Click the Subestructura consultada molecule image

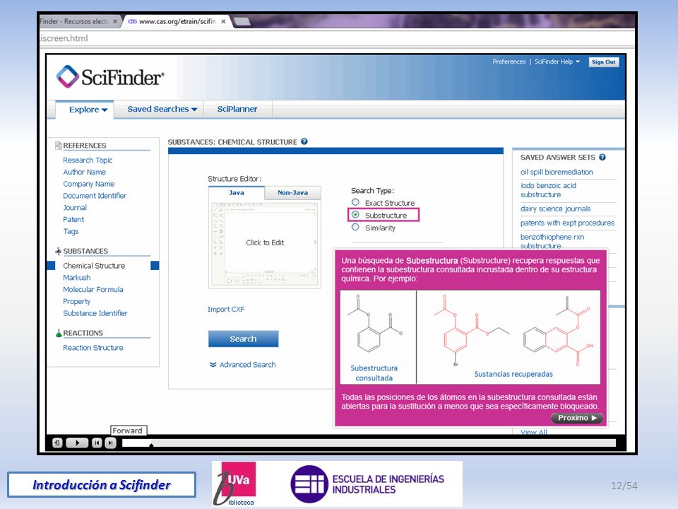pos(374,324)
